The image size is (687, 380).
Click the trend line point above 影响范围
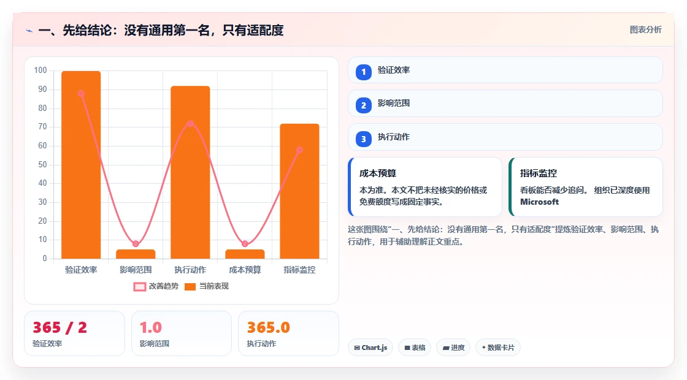[x=136, y=244]
